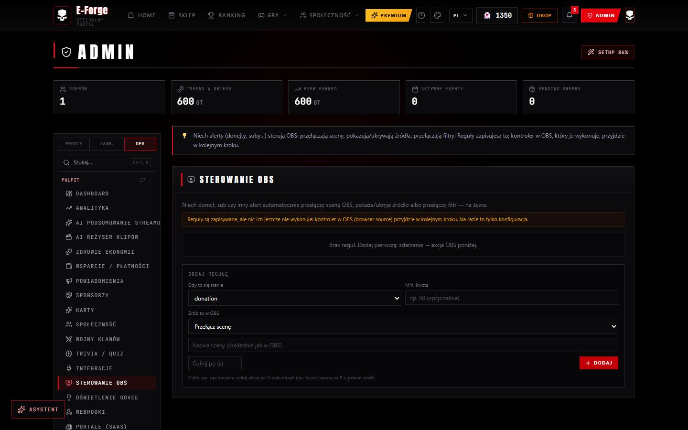Click INTEGRACJE plug icon
The width and height of the screenshot is (688, 430).
coord(69,368)
